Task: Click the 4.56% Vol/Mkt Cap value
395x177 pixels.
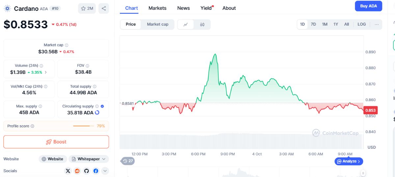Action: point(29,93)
